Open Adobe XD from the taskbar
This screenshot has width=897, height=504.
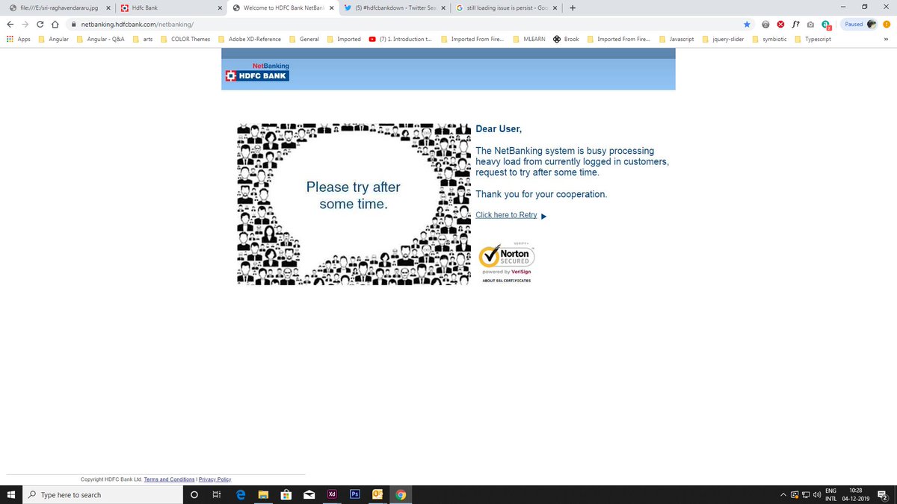(x=332, y=494)
